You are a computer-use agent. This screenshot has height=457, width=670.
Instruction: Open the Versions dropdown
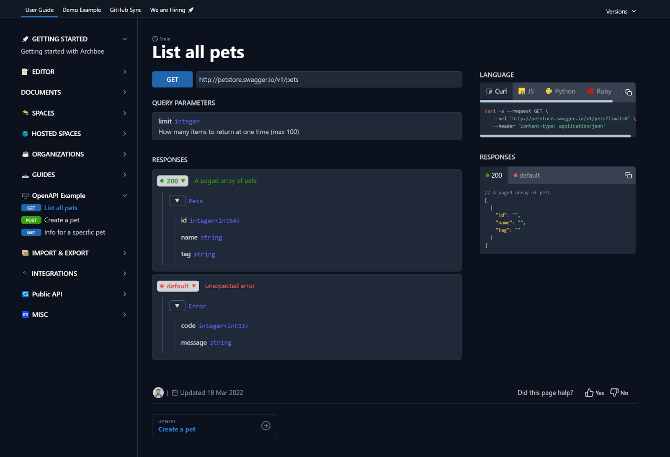(621, 11)
